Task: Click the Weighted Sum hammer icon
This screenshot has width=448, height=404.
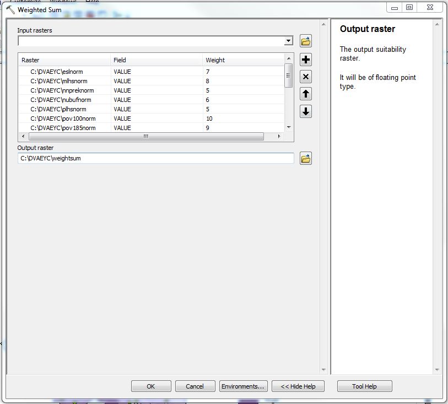Action: click(x=10, y=9)
